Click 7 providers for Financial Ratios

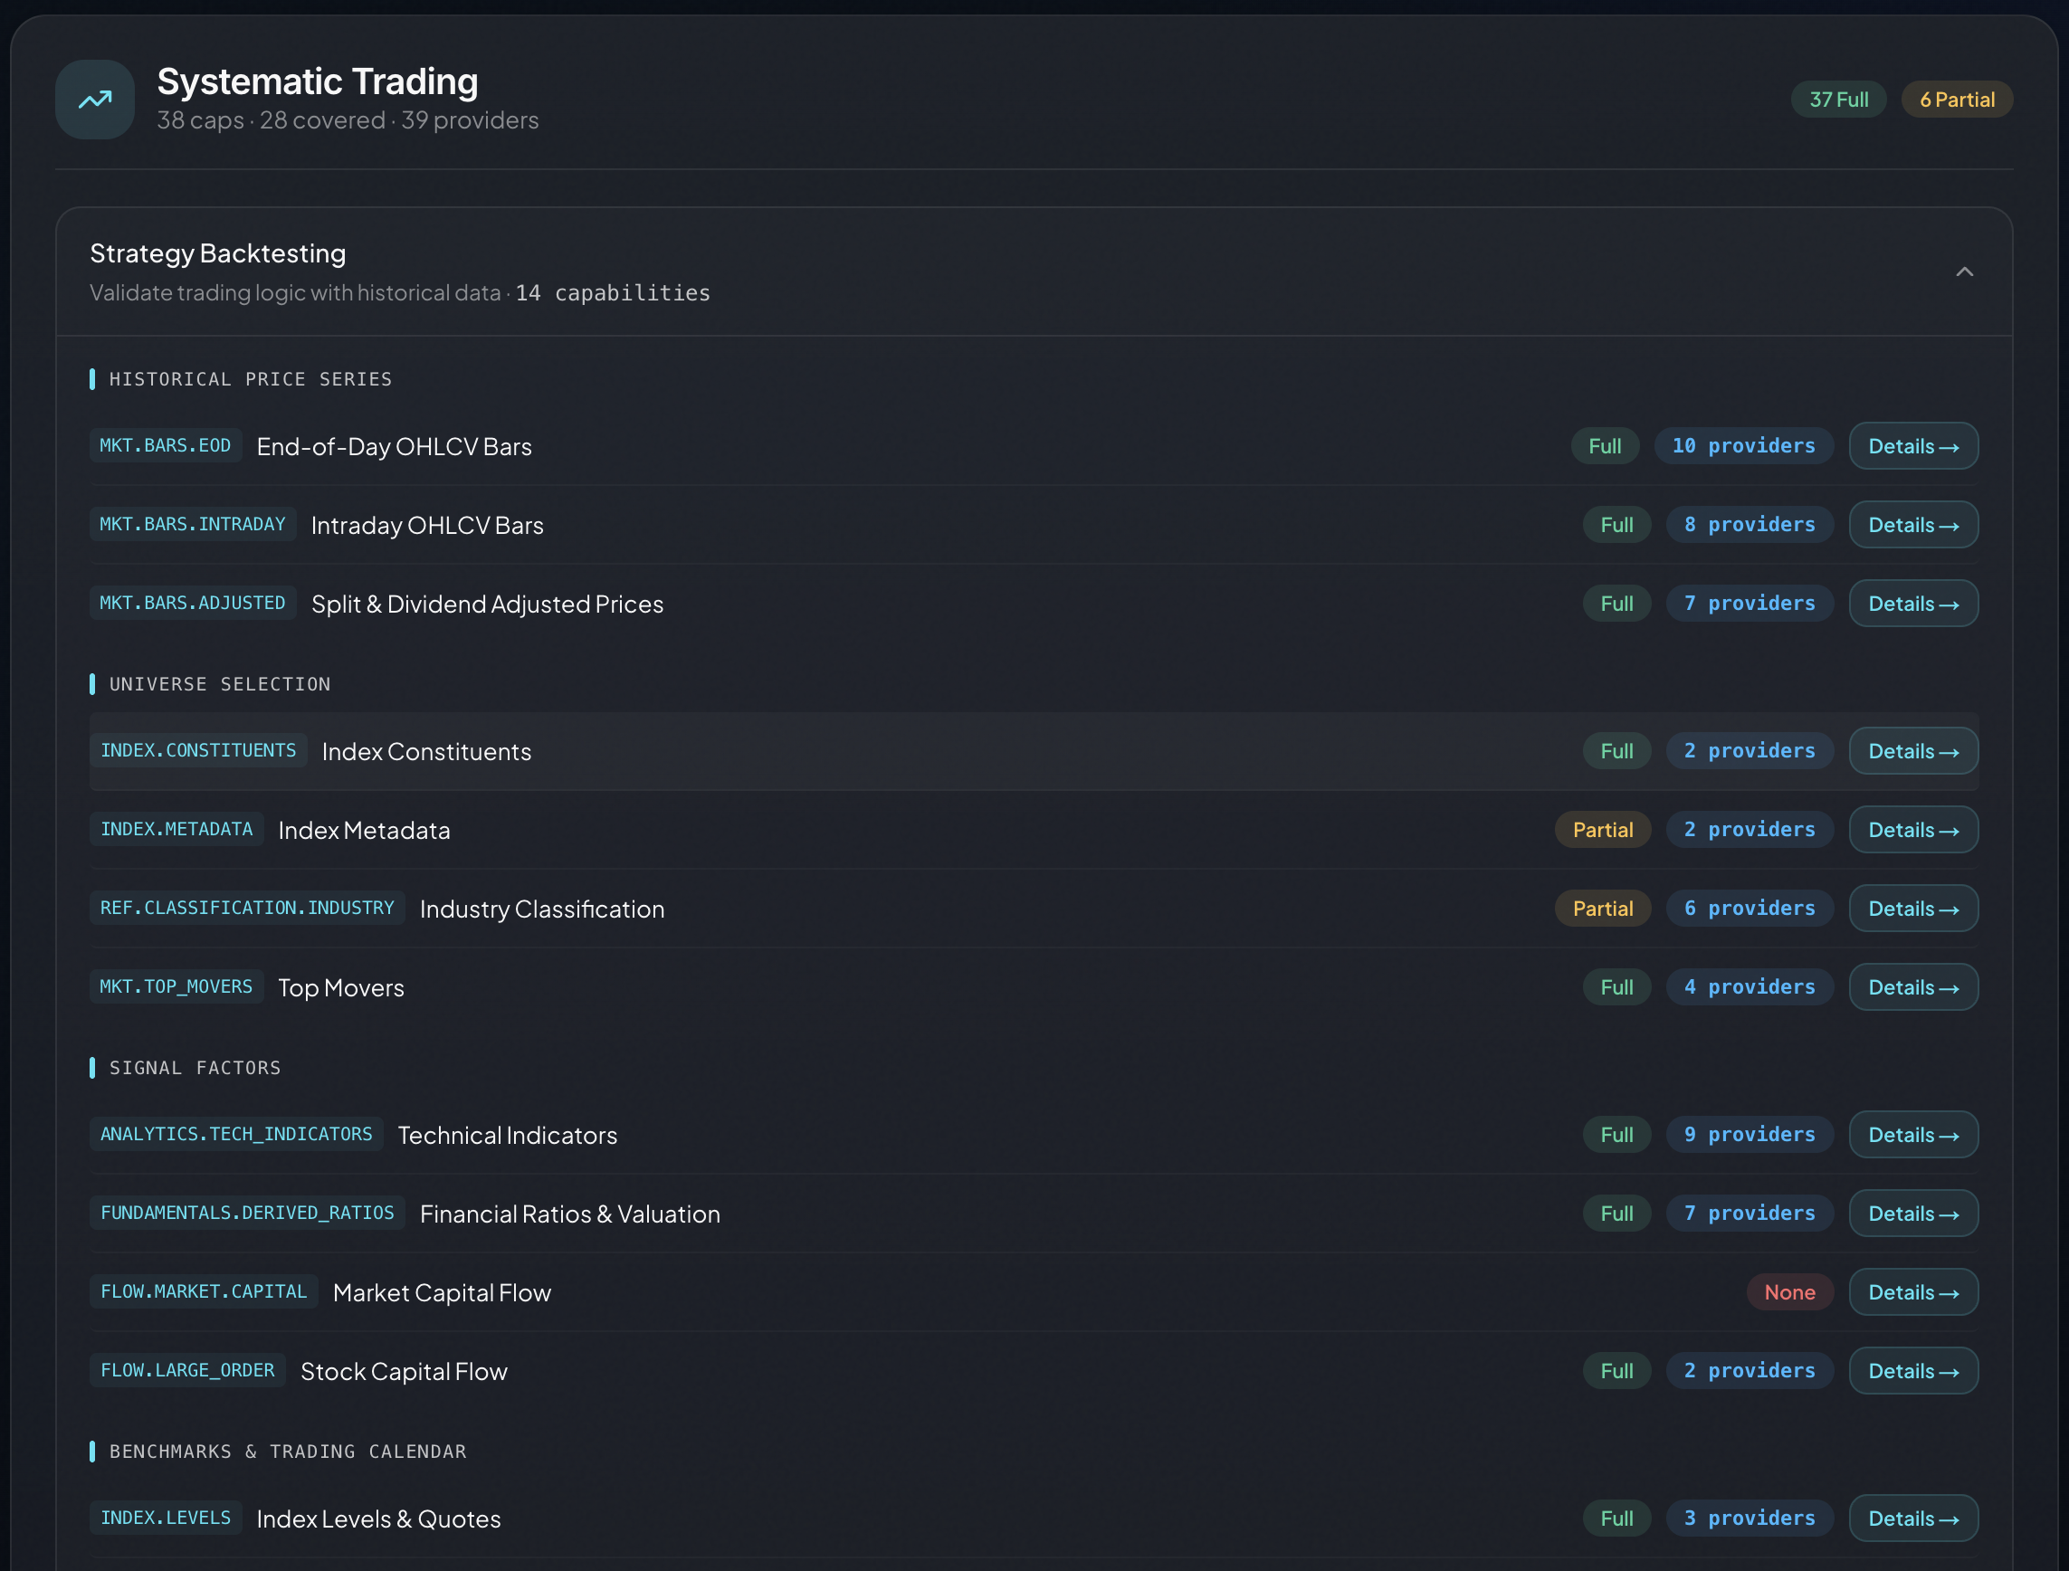[x=1749, y=1213]
